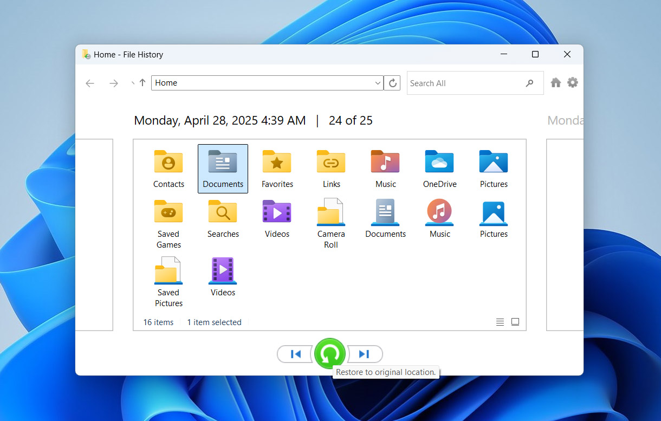The width and height of the screenshot is (661, 421).
Task: Open the Favorites folder
Action: point(277,169)
